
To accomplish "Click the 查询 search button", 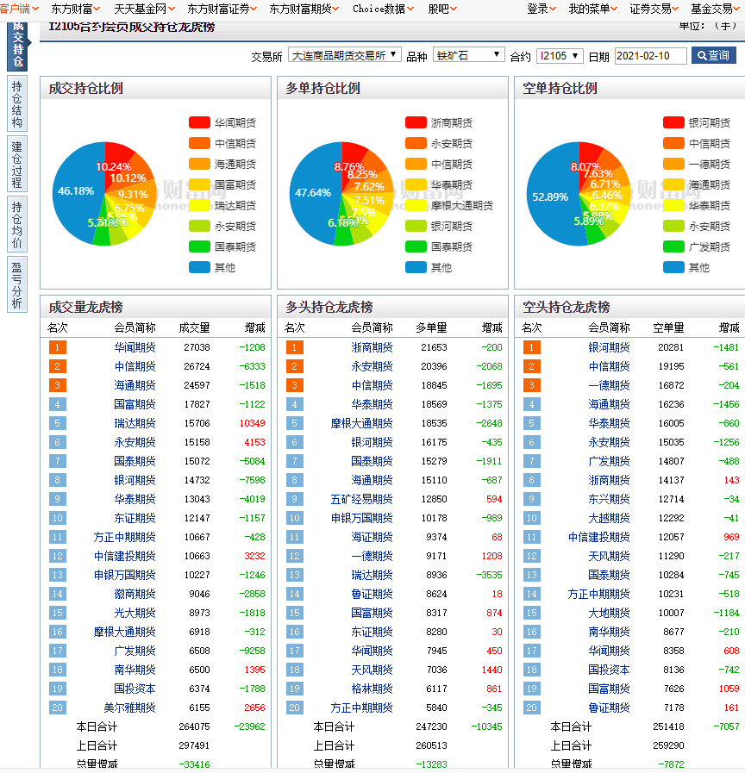I will pyautogui.click(x=713, y=56).
